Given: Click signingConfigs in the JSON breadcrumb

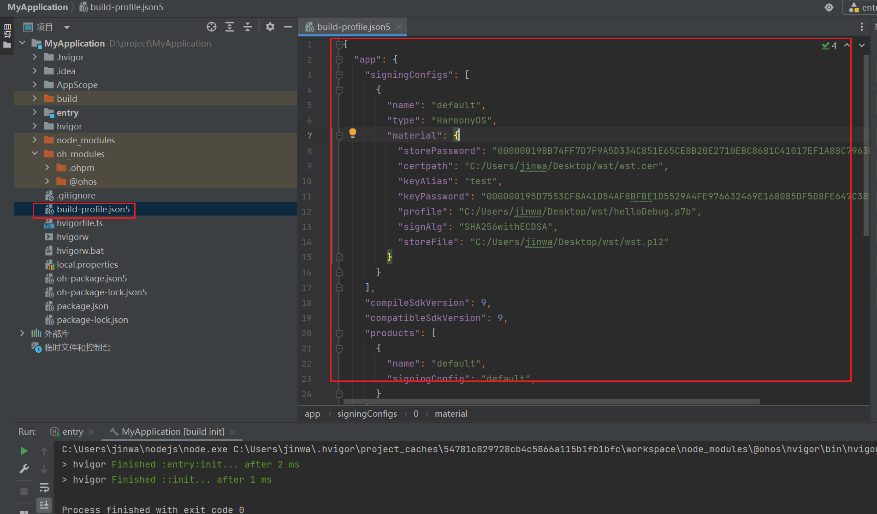Looking at the screenshot, I should [x=367, y=414].
